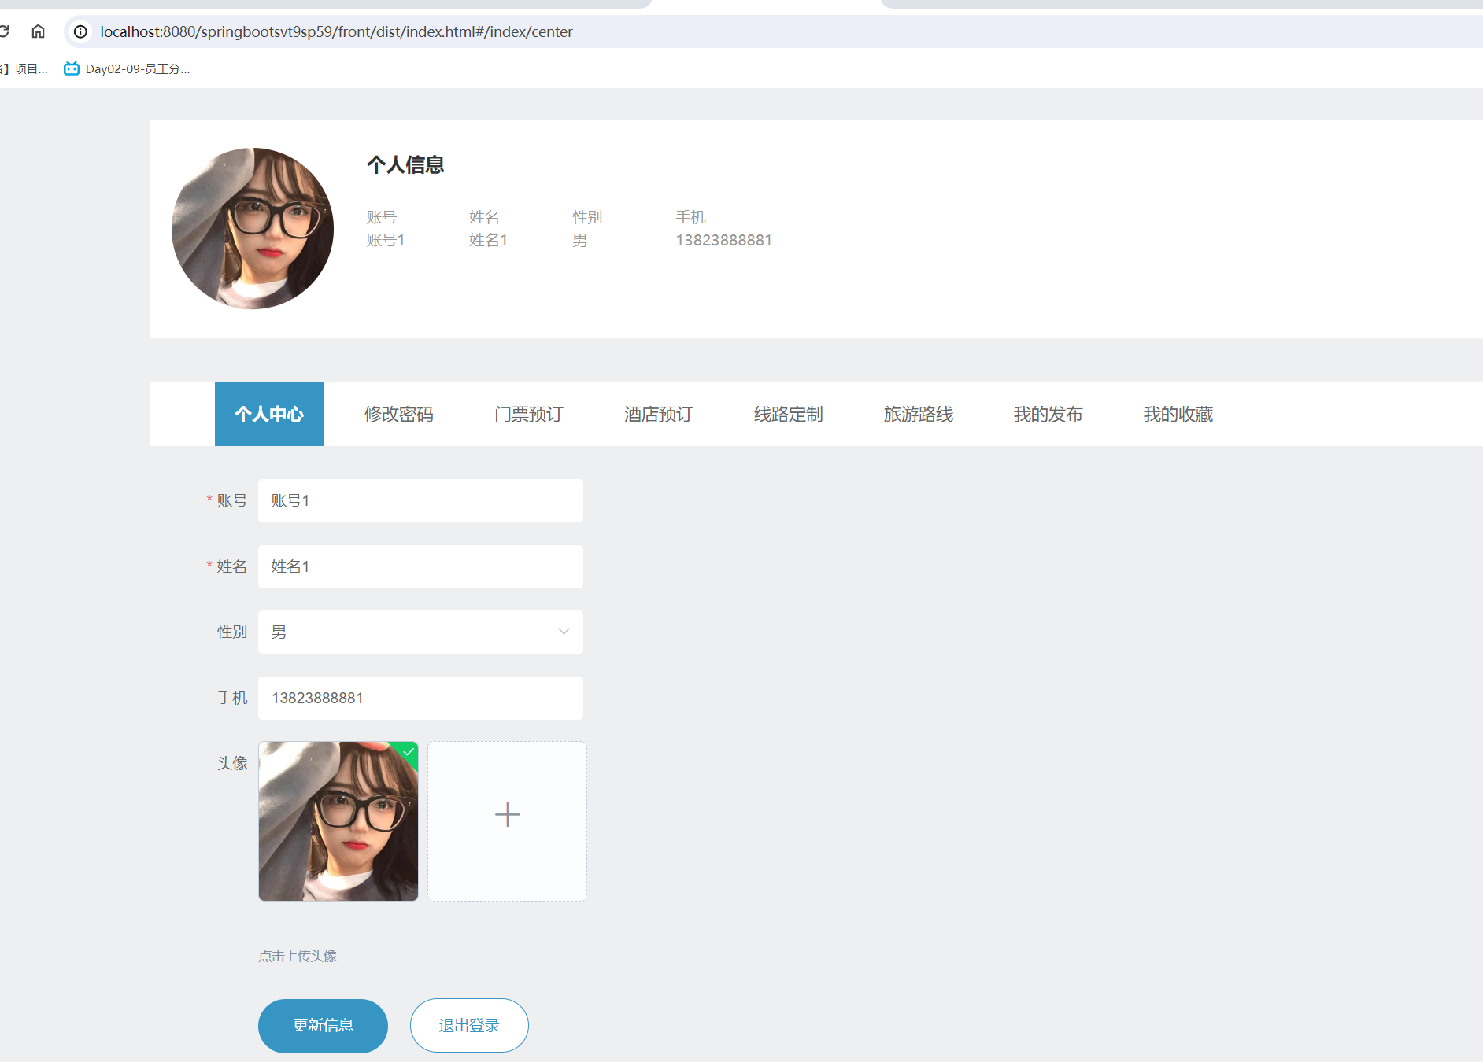Screen dimensions: 1483x1062
Task: Click the 男 gender value in profile header
Action: click(x=580, y=240)
